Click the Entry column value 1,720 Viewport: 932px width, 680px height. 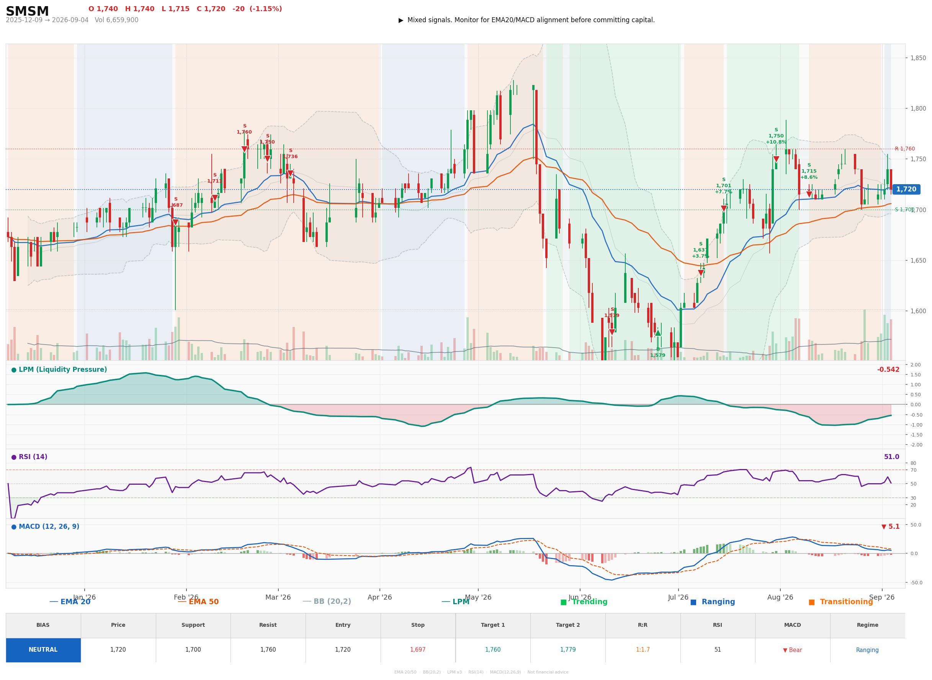click(x=343, y=650)
